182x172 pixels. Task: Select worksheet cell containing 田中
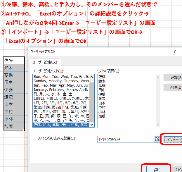coord(14,82)
